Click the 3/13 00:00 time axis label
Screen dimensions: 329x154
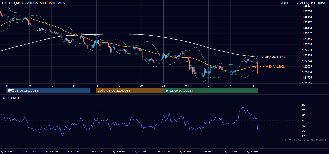click(x=186, y=151)
